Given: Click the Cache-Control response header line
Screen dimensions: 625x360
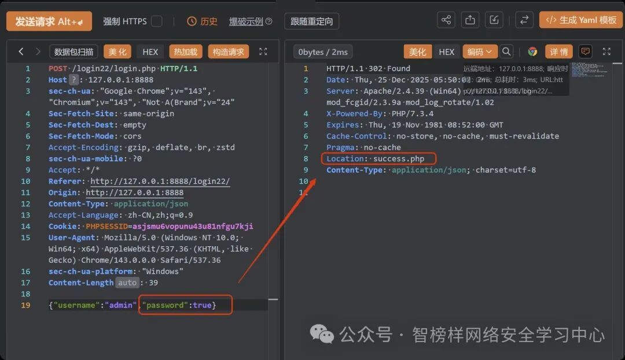Looking at the screenshot, I should pos(443,136).
